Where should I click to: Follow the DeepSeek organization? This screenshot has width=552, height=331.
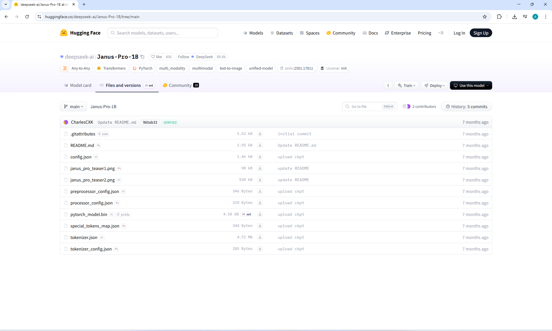coord(183,57)
